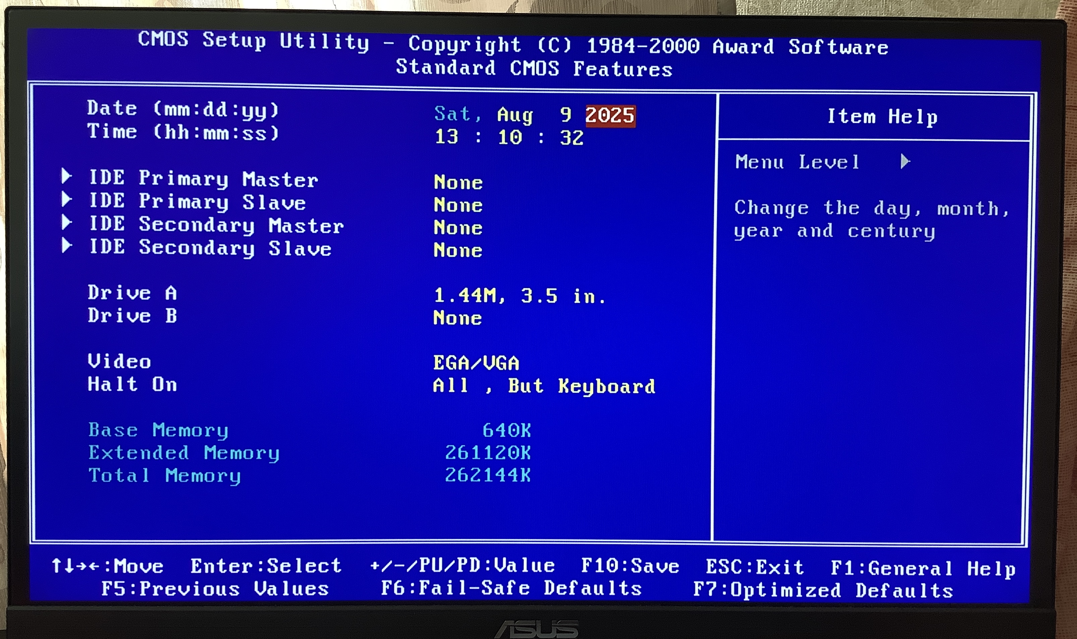
Task: Select the day field 9
Action: pos(566,115)
